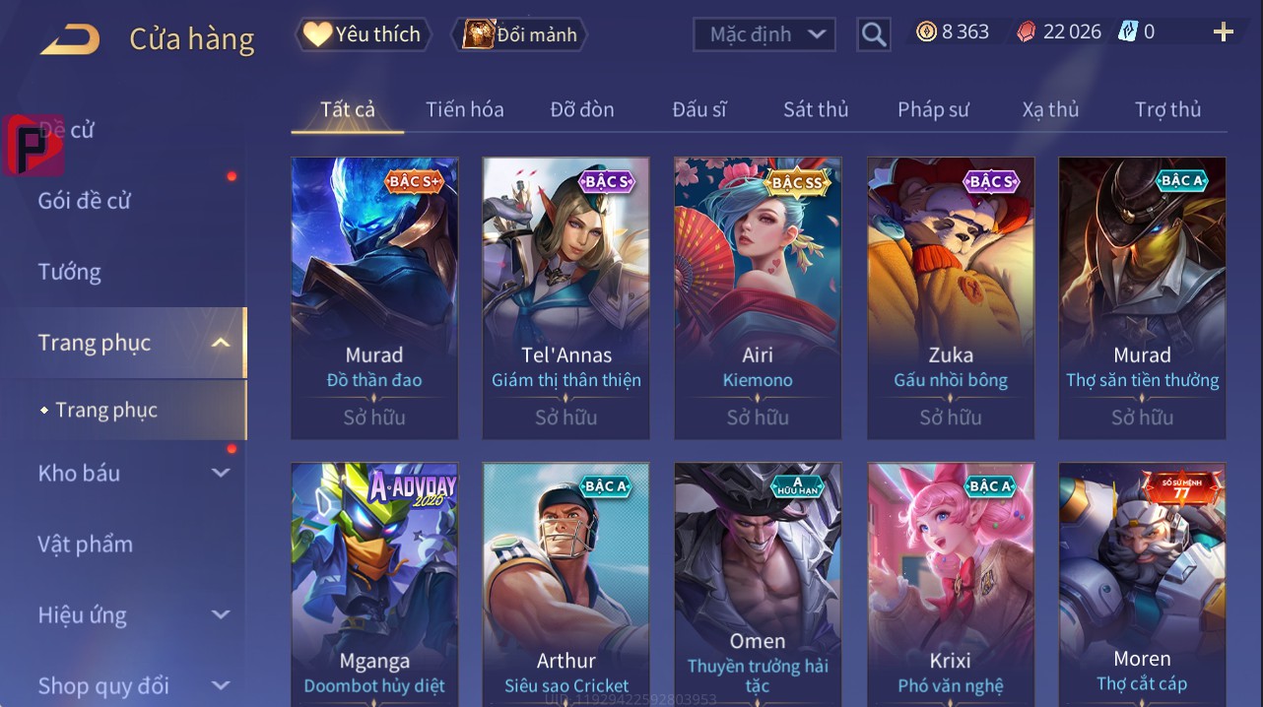Expand the Kho báu sidebar section
The height and width of the screenshot is (707, 1263).
[x=221, y=473]
